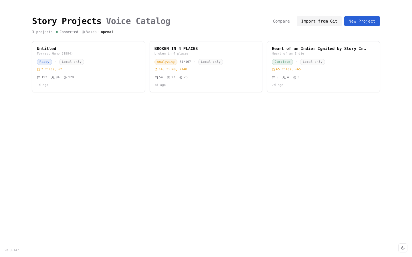This screenshot has height=257, width=412.
Task: Select the openai label in the status bar
Action: [107, 32]
